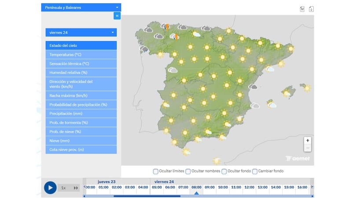Click the sun icon over Ceuta
This screenshot has height=198, width=352.
(x=186, y=152)
